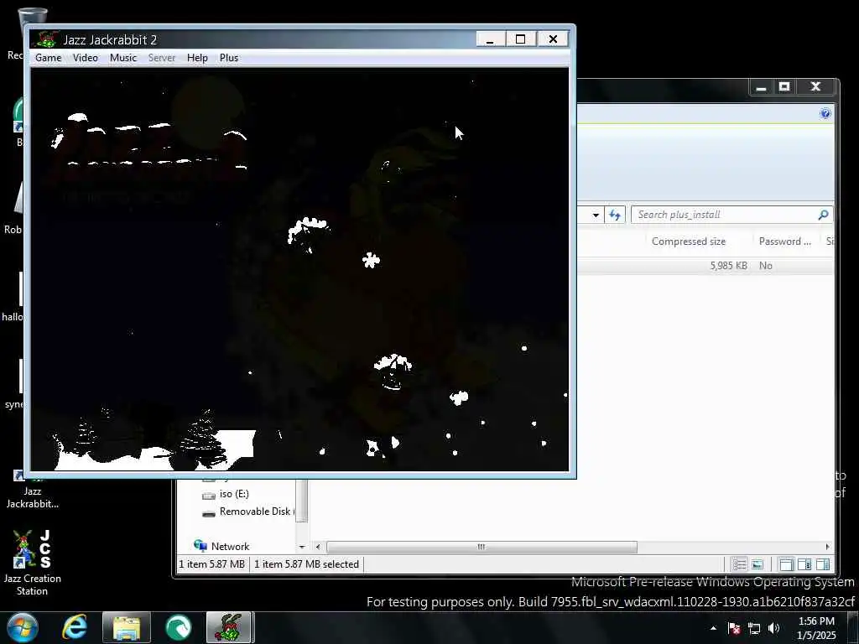Select Network in navigation pane
Viewport: 859px width, 644px height.
click(230, 547)
